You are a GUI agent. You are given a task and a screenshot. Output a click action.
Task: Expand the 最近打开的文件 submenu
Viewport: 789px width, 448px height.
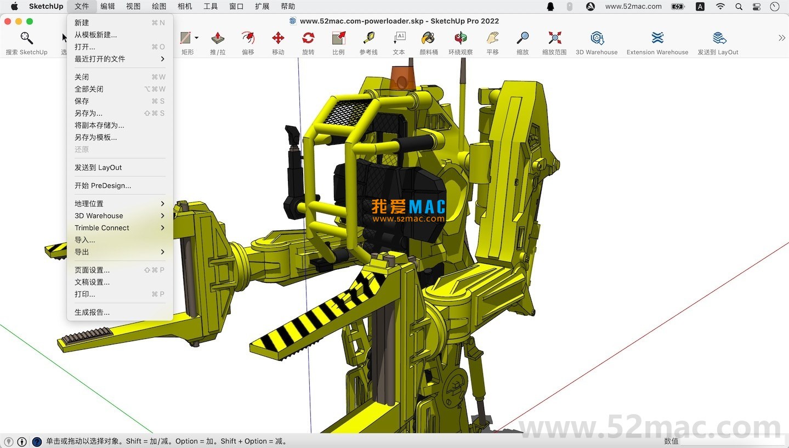coord(120,59)
